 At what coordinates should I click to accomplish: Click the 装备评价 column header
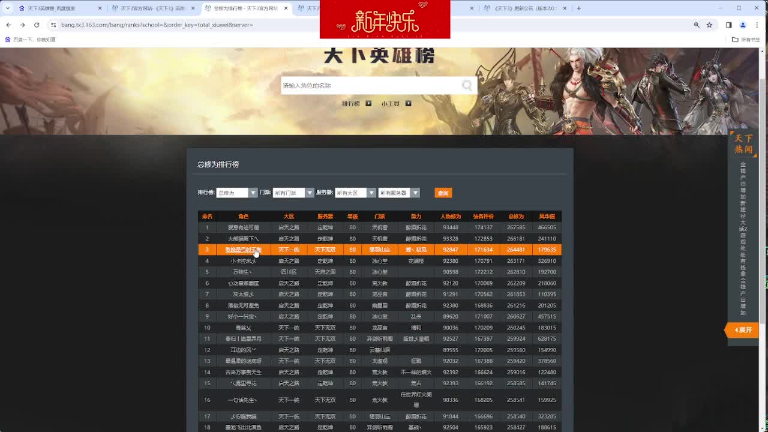(483, 217)
